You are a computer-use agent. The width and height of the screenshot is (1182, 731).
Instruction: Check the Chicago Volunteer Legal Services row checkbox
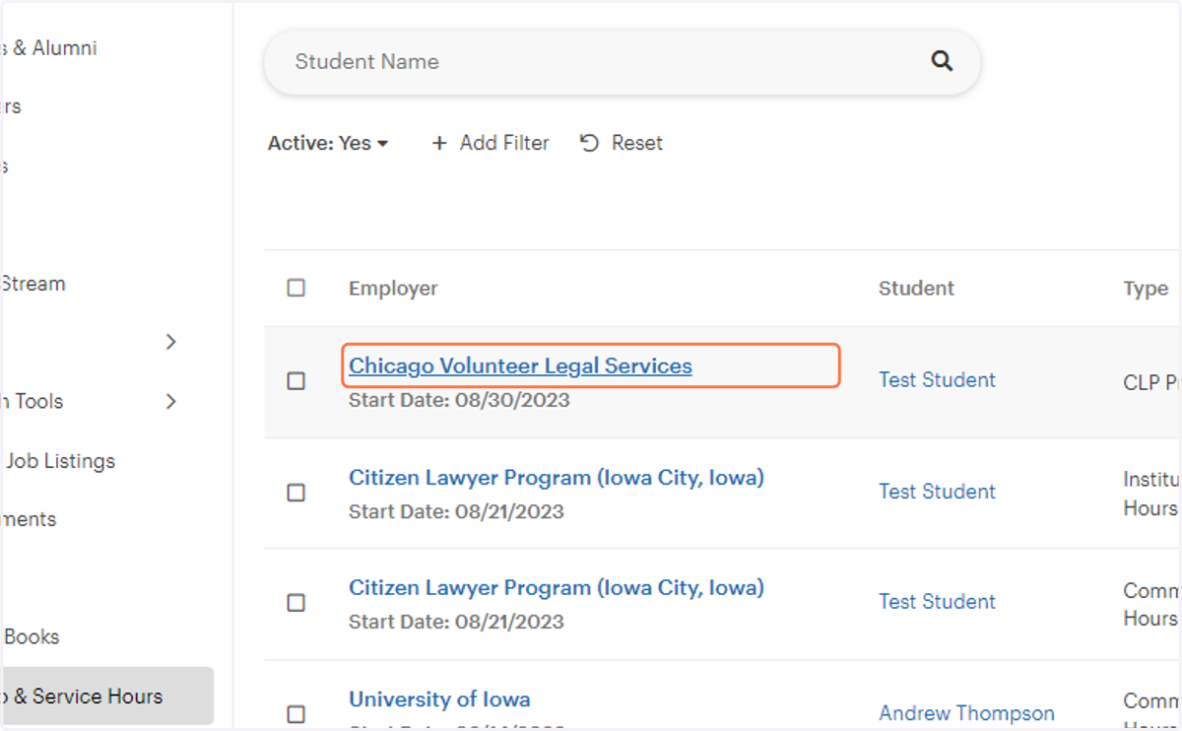pos(295,380)
